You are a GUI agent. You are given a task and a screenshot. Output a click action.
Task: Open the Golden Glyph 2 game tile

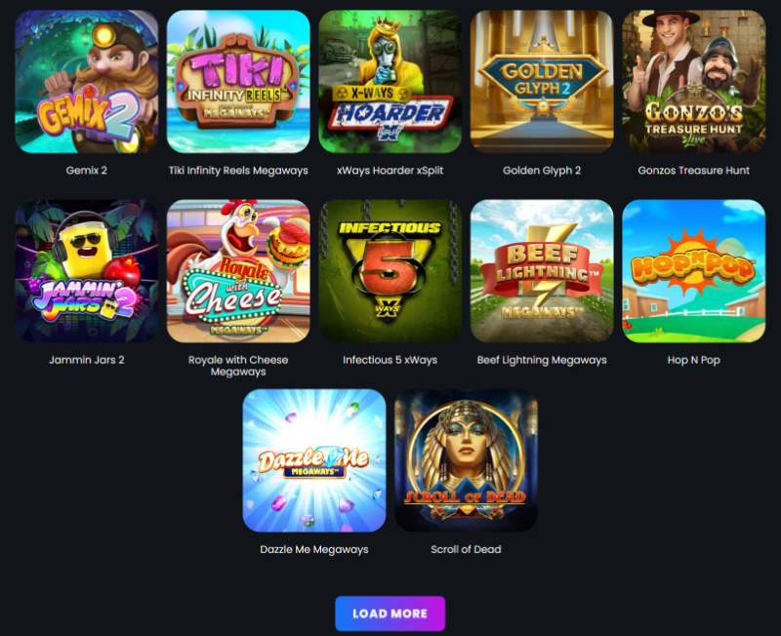[542, 82]
